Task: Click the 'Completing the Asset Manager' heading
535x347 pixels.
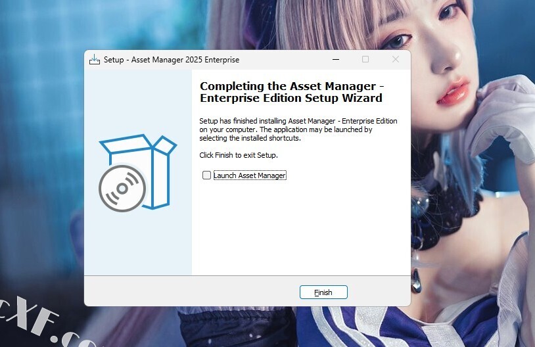Action: (292, 92)
